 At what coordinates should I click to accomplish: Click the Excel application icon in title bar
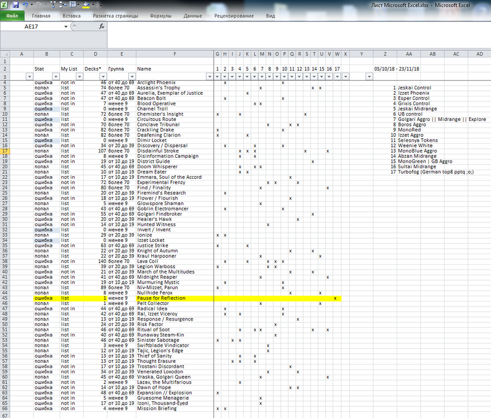pos(5,4)
